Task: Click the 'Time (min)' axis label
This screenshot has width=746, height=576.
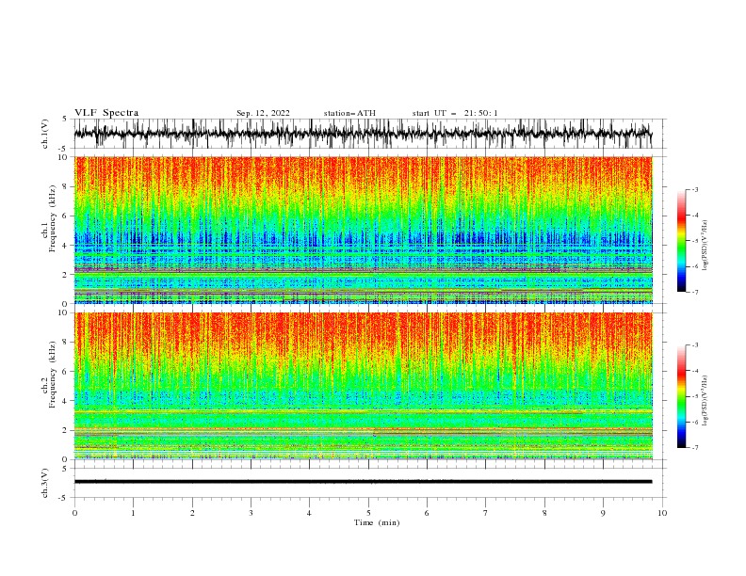Action: click(377, 522)
